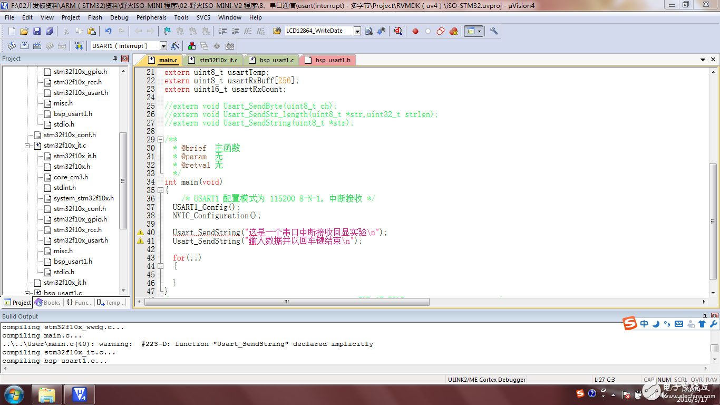Click the Save All icon
The width and height of the screenshot is (720, 405).
[x=50, y=31]
